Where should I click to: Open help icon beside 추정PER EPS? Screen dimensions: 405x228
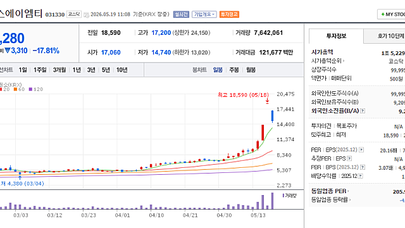[349, 158]
